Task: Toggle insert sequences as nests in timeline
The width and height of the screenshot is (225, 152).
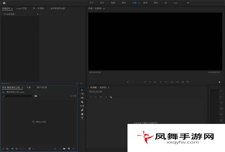Action: pyautogui.click(x=90, y=97)
